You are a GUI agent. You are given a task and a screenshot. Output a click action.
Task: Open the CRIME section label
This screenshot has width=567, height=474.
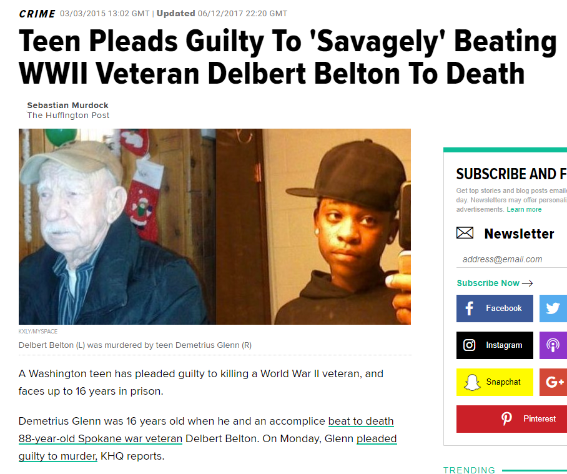[37, 14]
